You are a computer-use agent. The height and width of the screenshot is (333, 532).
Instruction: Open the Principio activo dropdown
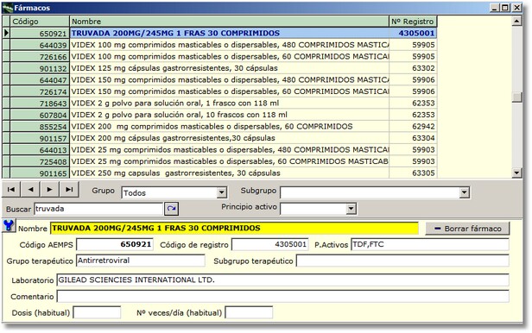[x=351, y=209]
